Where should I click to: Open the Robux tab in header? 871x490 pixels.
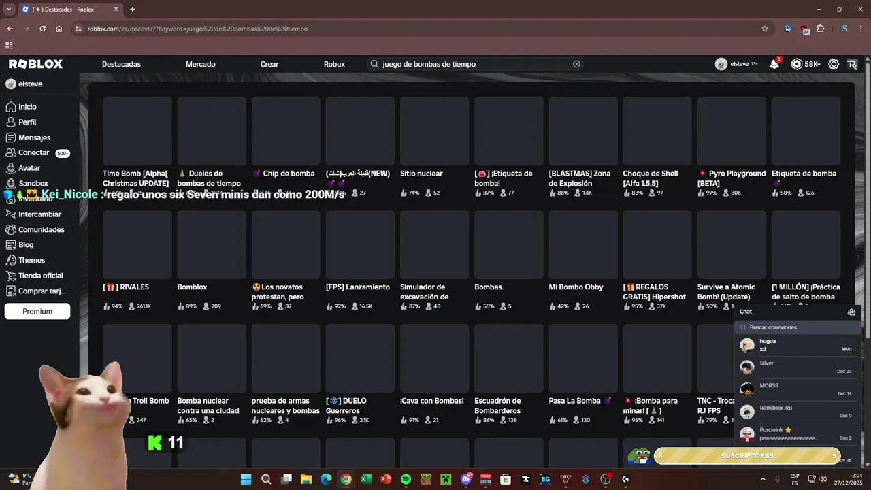(x=334, y=64)
